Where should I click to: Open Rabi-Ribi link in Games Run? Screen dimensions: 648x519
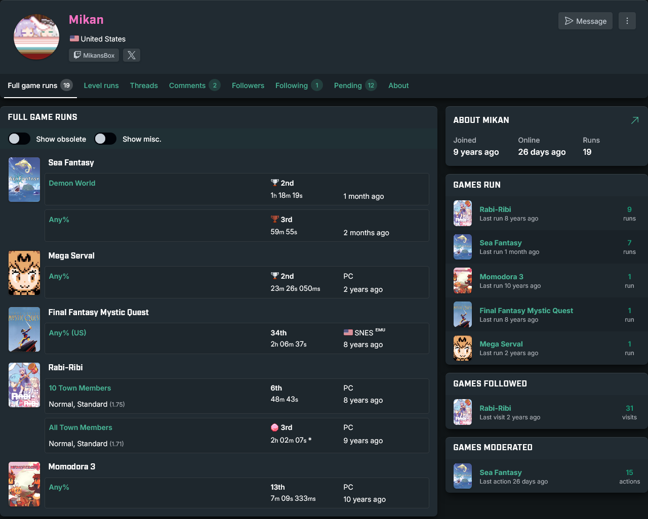[x=495, y=209]
